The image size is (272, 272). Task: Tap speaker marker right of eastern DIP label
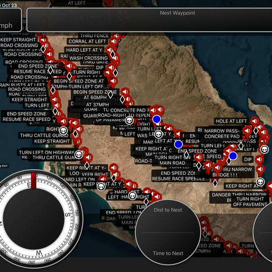(259, 159)
